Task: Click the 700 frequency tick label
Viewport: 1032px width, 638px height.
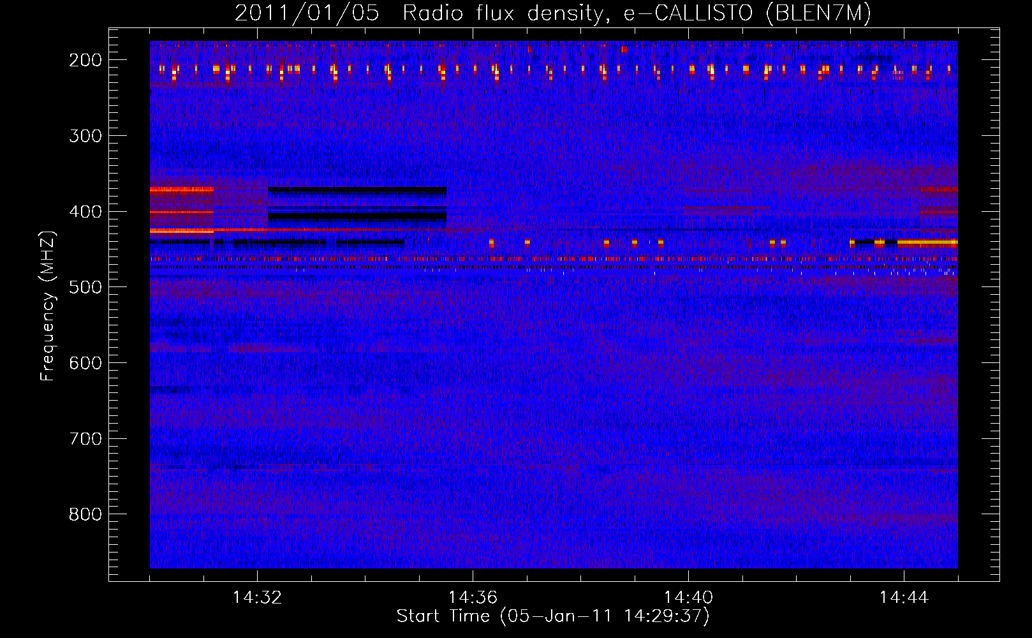Action: [x=85, y=439]
